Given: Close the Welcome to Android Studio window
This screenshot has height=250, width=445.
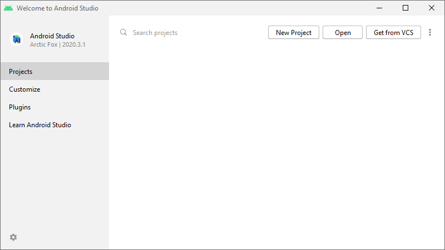Looking at the screenshot, I should coord(432,8).
